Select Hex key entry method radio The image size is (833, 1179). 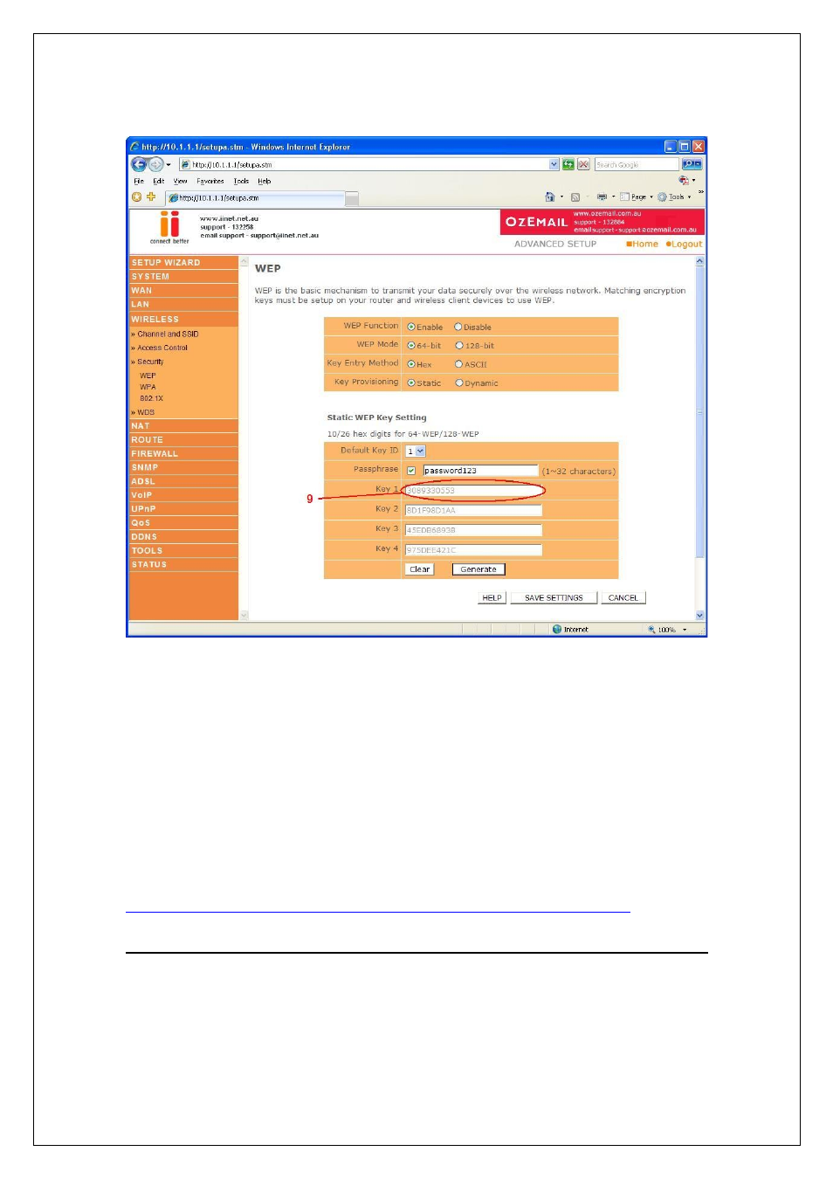coord(411,364)
